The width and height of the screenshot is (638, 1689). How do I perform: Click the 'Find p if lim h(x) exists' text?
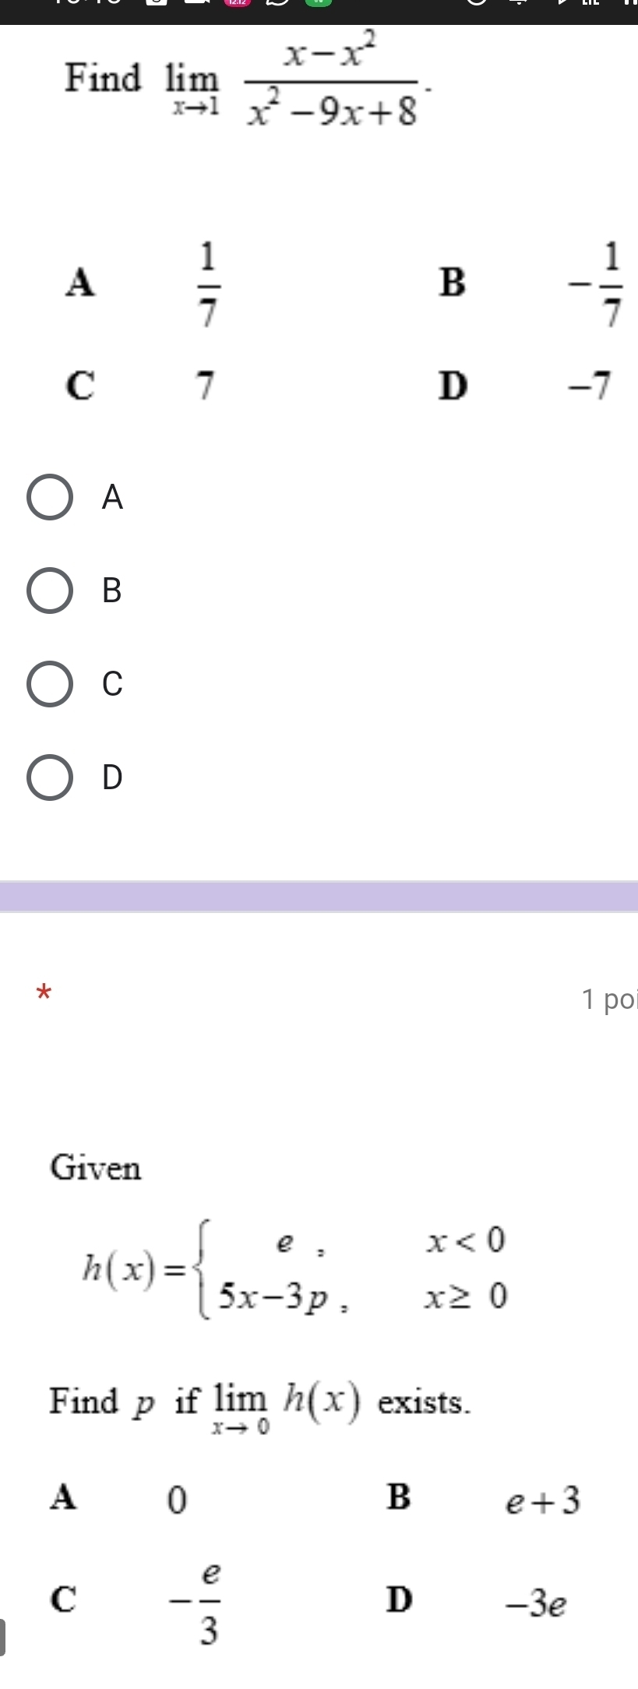(260, 1402)
